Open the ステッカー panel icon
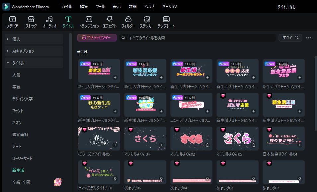This screenshot has width=317, height=192. point(146,22)
